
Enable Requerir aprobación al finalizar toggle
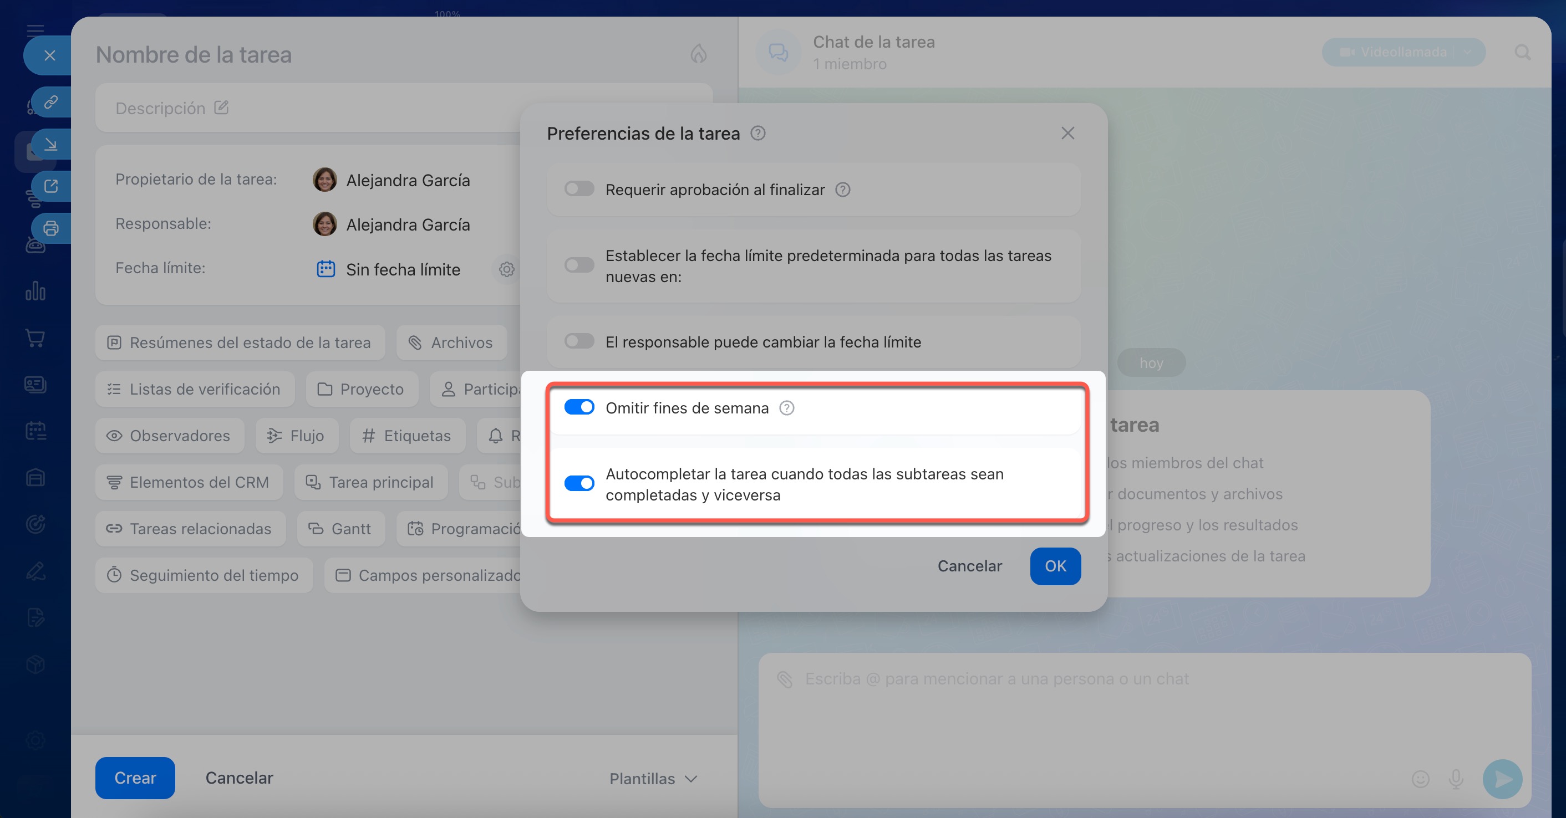[x=579, y=189]
